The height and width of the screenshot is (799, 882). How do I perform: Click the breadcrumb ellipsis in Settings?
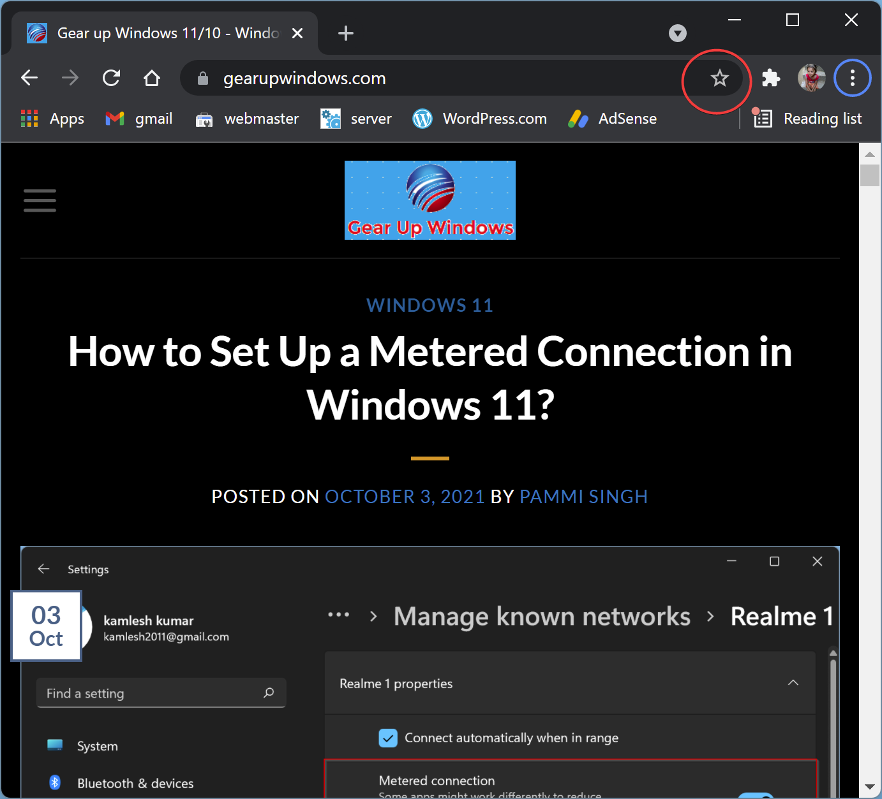coord(338,615)
